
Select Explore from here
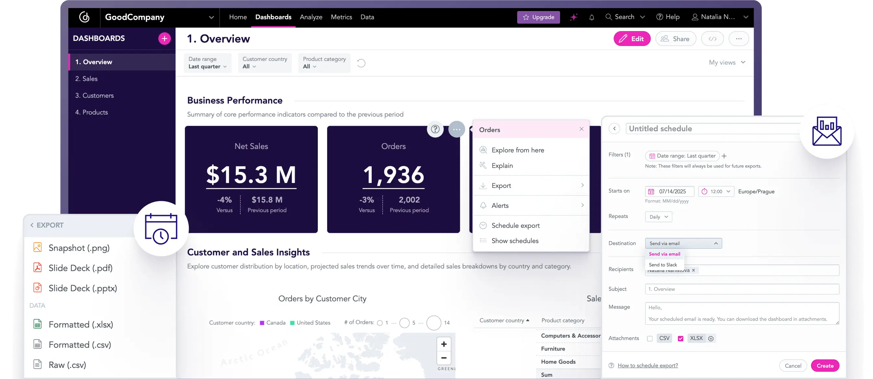[x=531, y=150]
